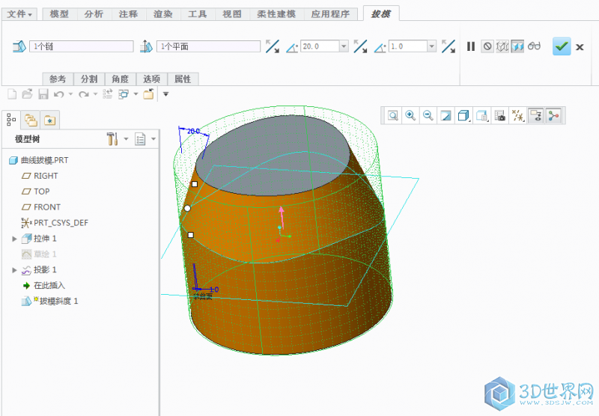Click the refit view icon
Image resolution: width=599 pixels, height=416 pixels.
tap(393, 115)
